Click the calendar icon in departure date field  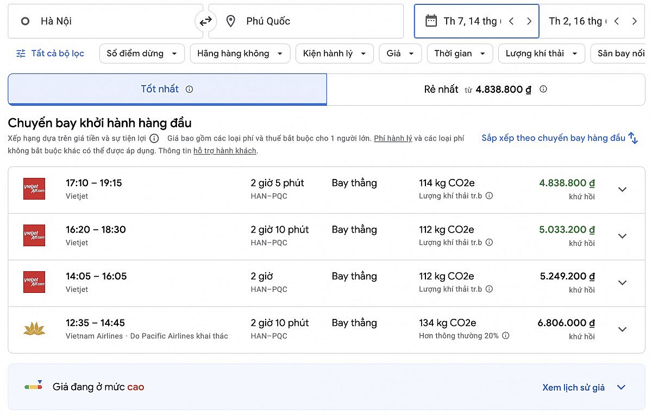[x=431, y=21]
